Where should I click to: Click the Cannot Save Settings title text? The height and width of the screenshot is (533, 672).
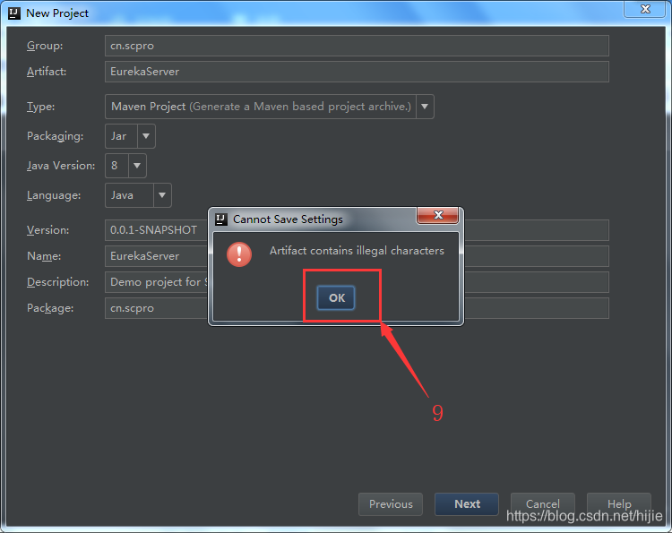(288, 219)
